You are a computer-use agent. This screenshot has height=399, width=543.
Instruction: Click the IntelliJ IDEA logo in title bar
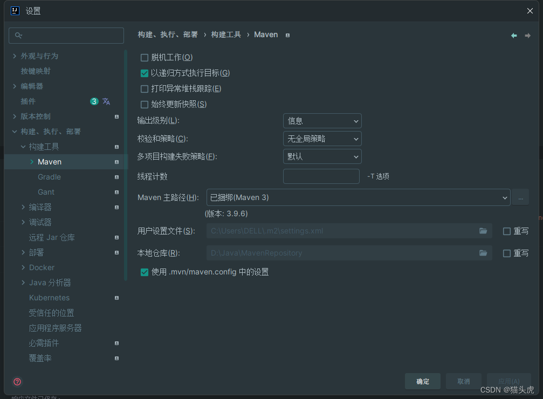pyautogui.click(x=15, y=11)
